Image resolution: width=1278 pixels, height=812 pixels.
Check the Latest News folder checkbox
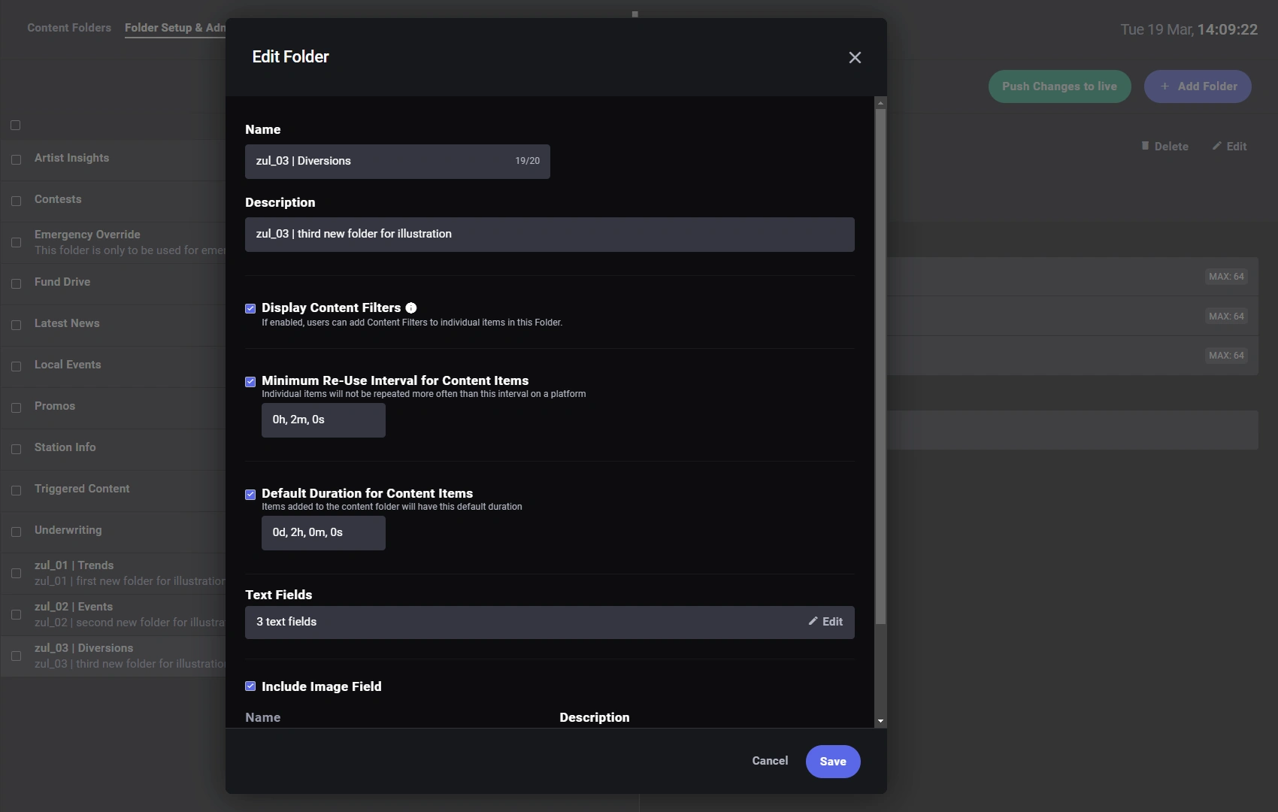16,325
